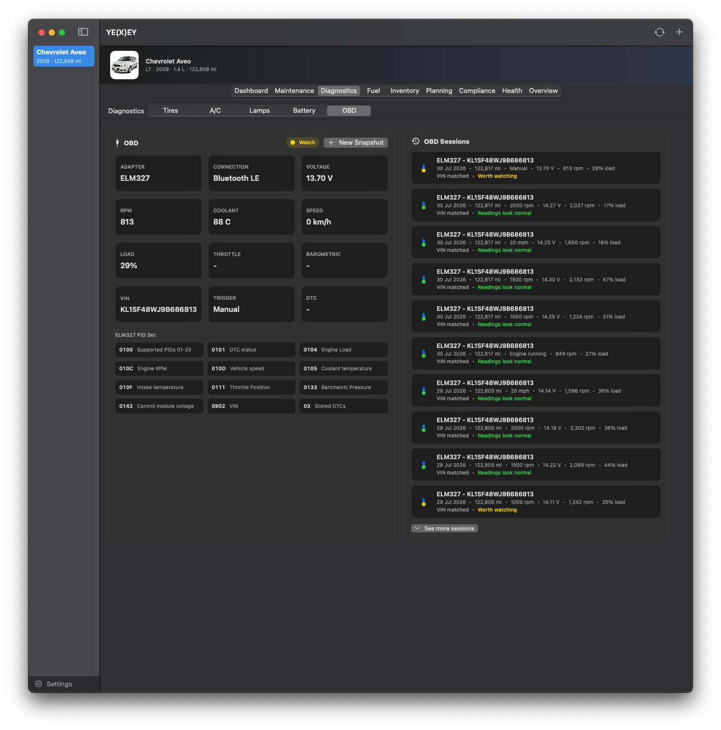The width and height of the screenshot is (721, 730).
Task: Open the Inventory tab
Action: coord(404,91)
